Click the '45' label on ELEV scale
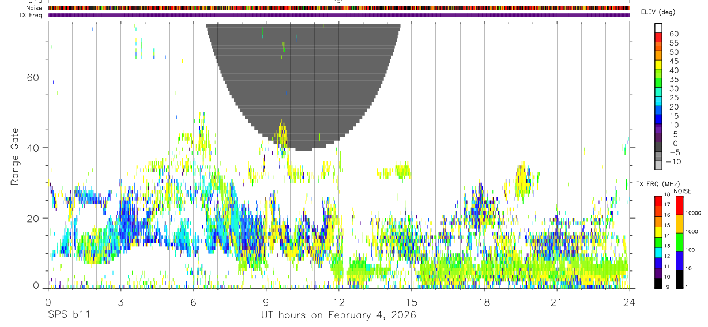The height and width of the screenshot is (327, 708). (x=674, y=61)
